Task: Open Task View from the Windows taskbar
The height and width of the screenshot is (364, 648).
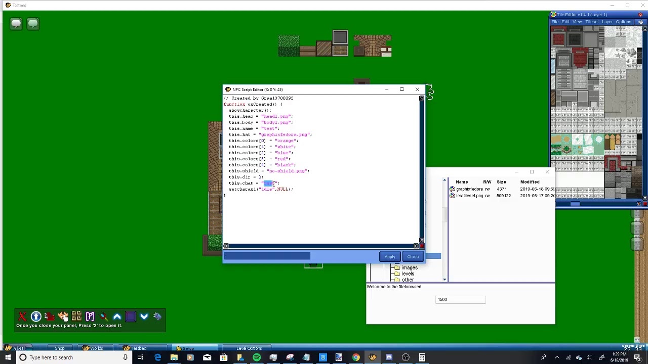Action: pyautogui.click(x=140, y=357)
